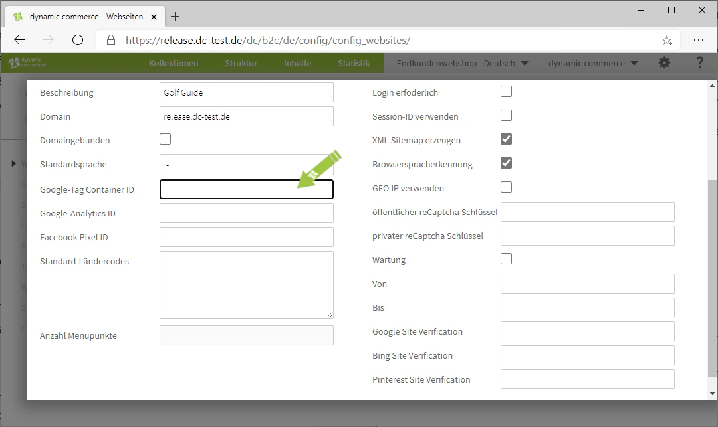This screenshot has width=718, height=427.
Task: Click Pinterest Site Verification field
Action: tap(588, 379)
